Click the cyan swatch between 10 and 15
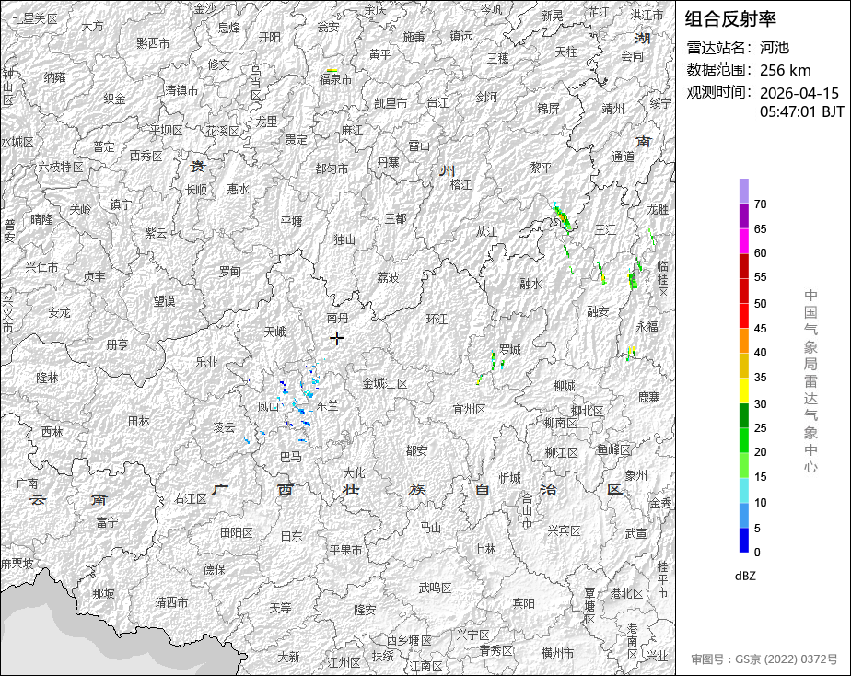The width and height of the screenshot is (851, 676). [743, 491]
